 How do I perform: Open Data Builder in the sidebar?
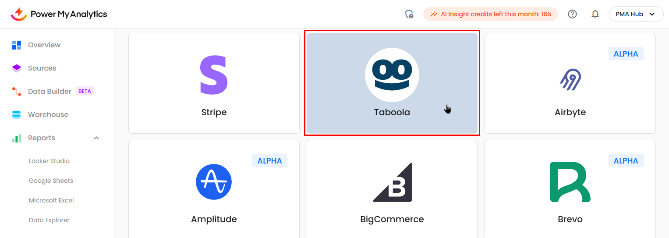pyautogui.click(x=50, y=91)
